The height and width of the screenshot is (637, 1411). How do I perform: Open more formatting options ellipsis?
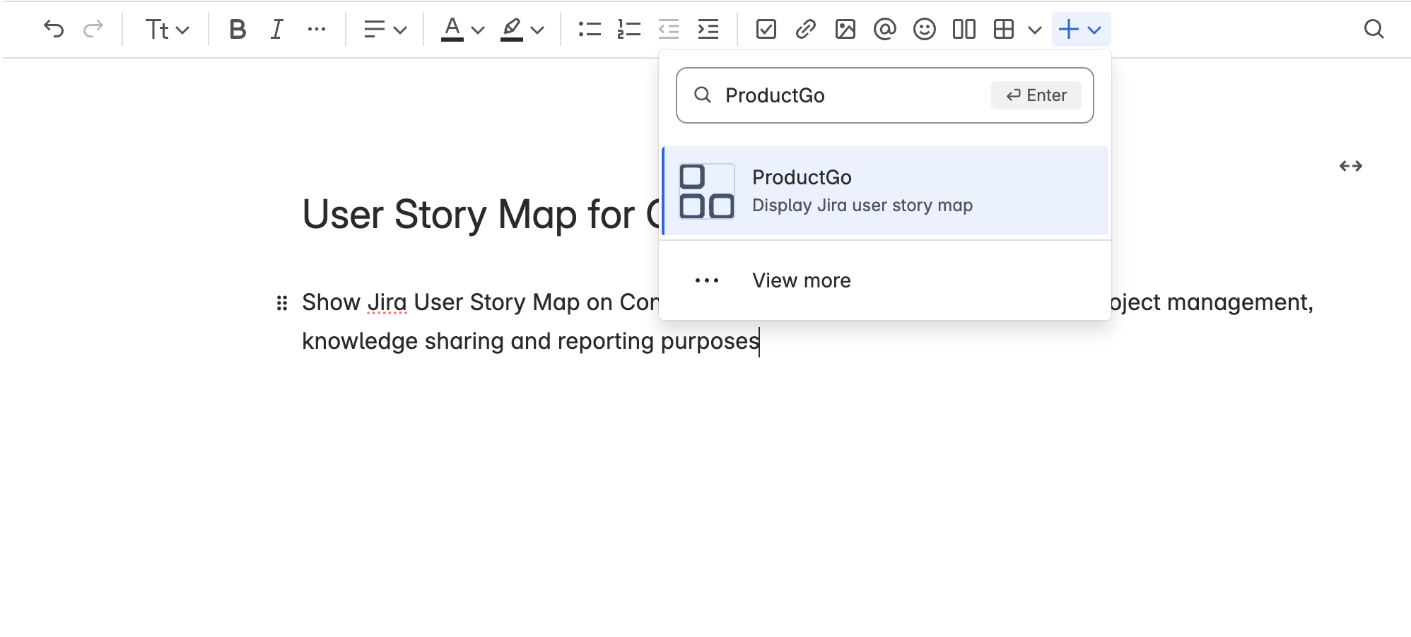(317, 29)
